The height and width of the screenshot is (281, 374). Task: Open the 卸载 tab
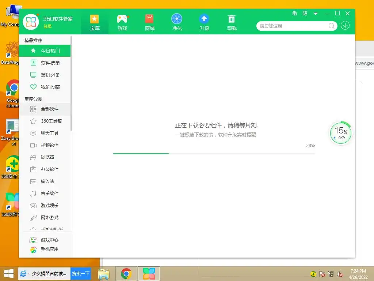tap(232, 23)
